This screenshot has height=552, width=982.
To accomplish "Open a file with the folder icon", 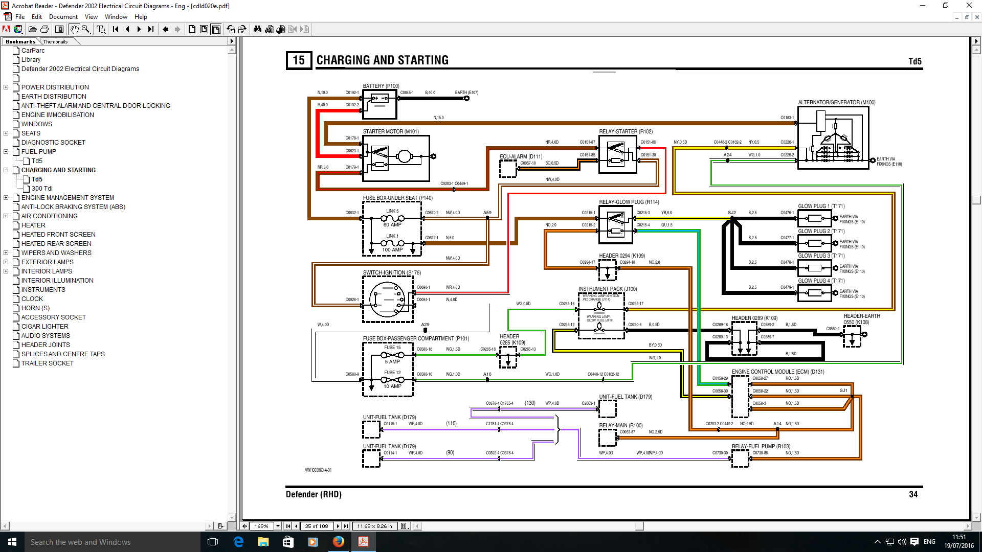I will pyautogui.click(x=32, y=29).
